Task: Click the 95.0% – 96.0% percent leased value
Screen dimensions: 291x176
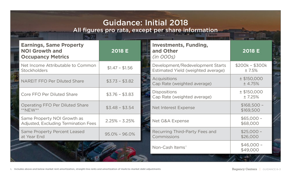Action: coord(120,134)
